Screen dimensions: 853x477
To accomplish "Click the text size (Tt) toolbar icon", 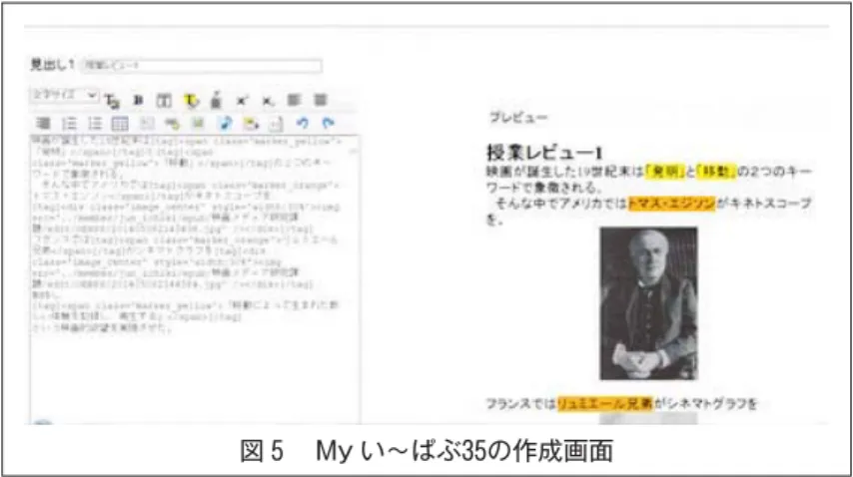I will 112,101.
